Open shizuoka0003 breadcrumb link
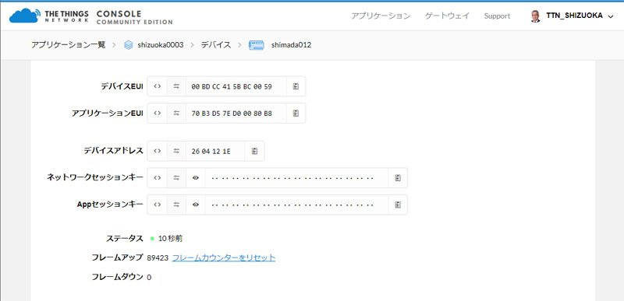 [x=161, y=45]
